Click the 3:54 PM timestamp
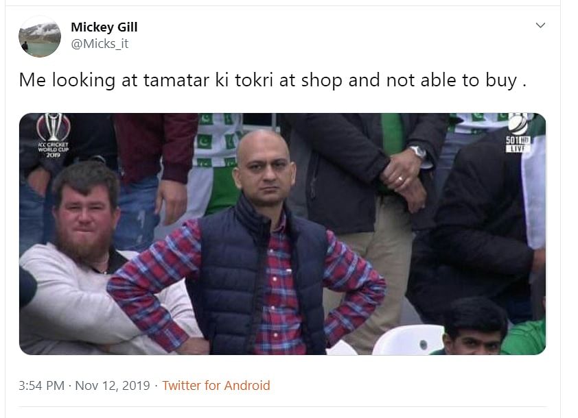Viewport: 578px width, 418px height. (42, 386)
